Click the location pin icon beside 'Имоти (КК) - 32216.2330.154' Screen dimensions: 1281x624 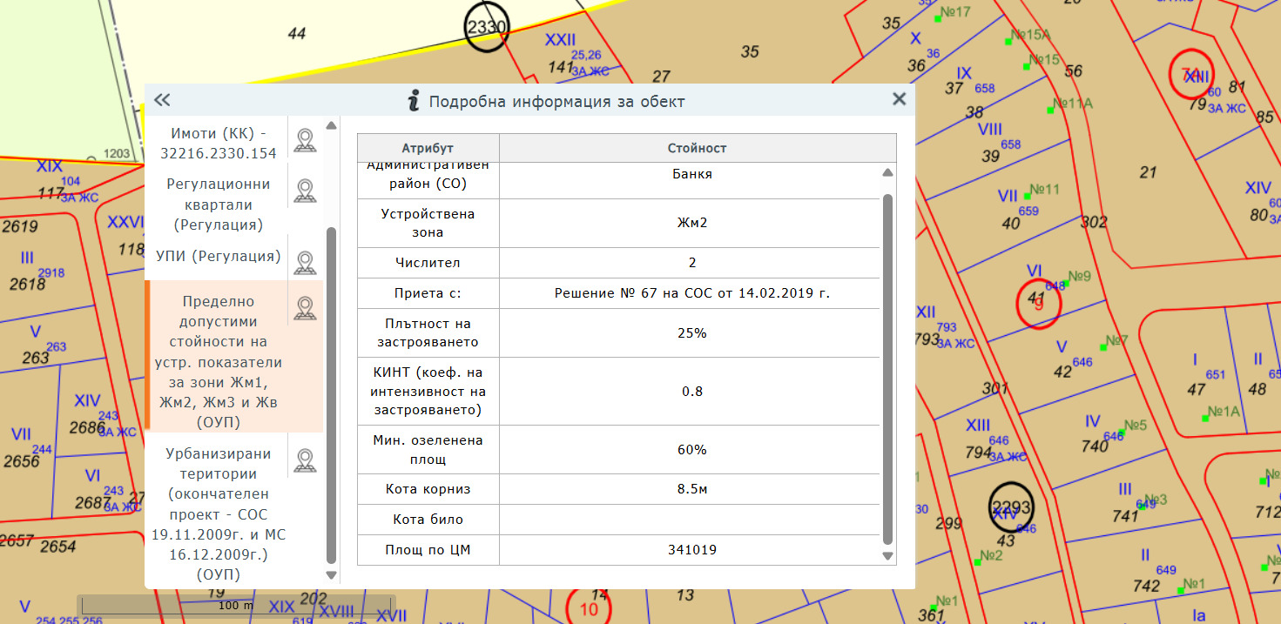pos(305,139)
